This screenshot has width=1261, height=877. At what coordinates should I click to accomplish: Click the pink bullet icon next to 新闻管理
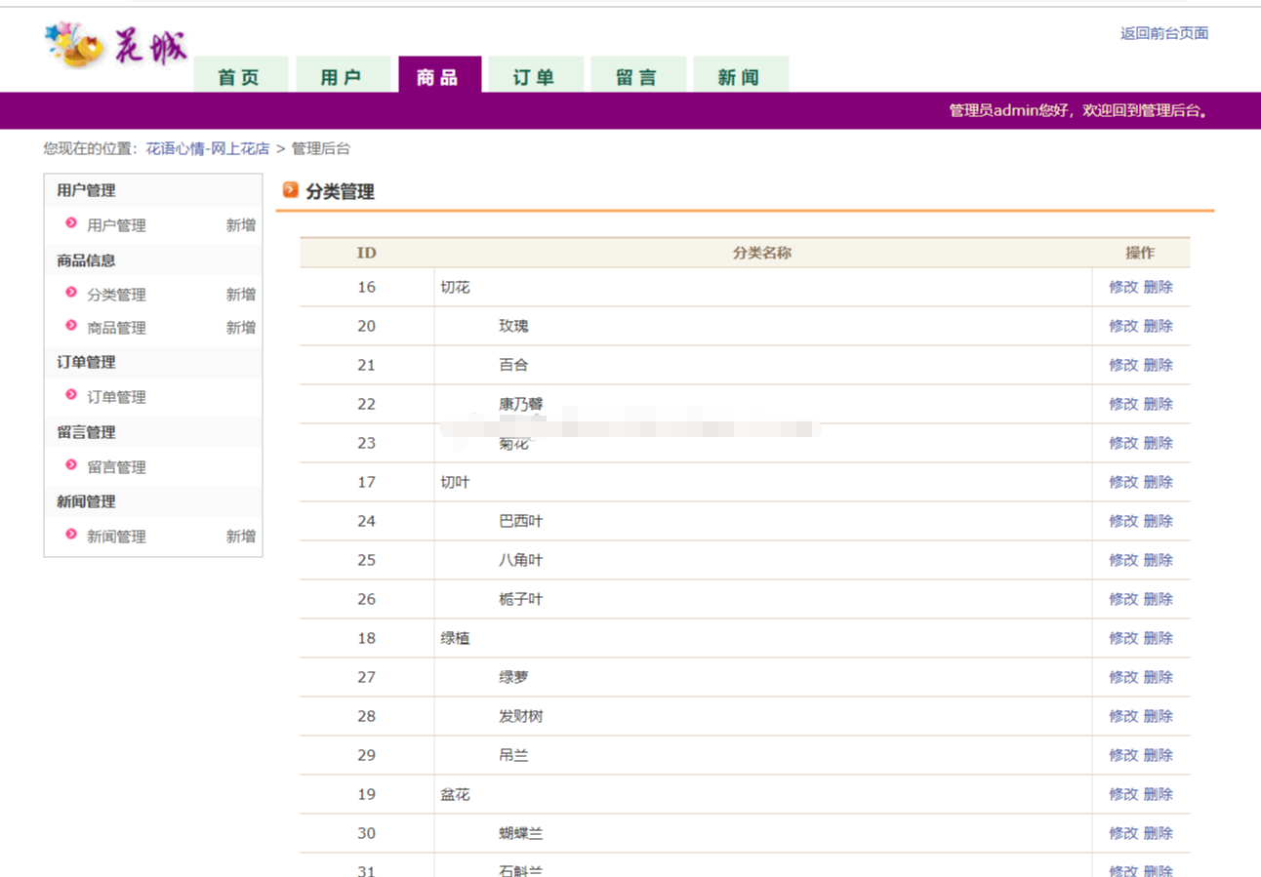coord(71,535)
